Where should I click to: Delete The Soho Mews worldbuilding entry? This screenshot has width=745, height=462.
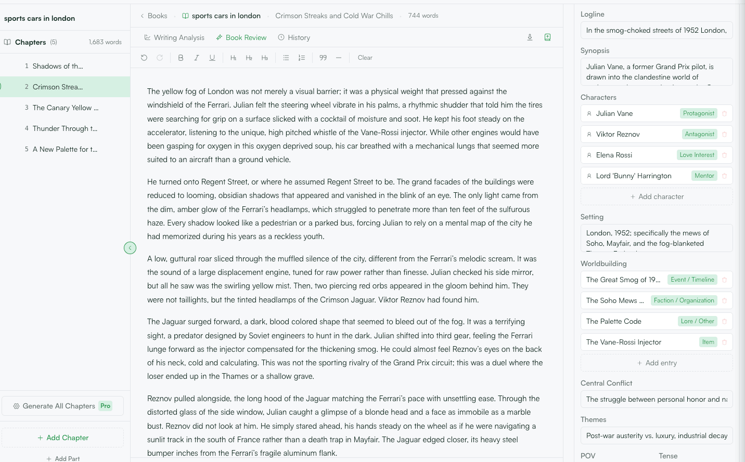(724, 300)
